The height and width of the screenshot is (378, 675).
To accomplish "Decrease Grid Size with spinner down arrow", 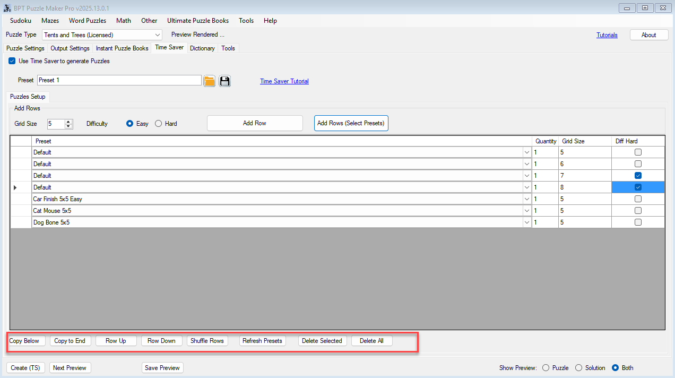I will (68, 126).
